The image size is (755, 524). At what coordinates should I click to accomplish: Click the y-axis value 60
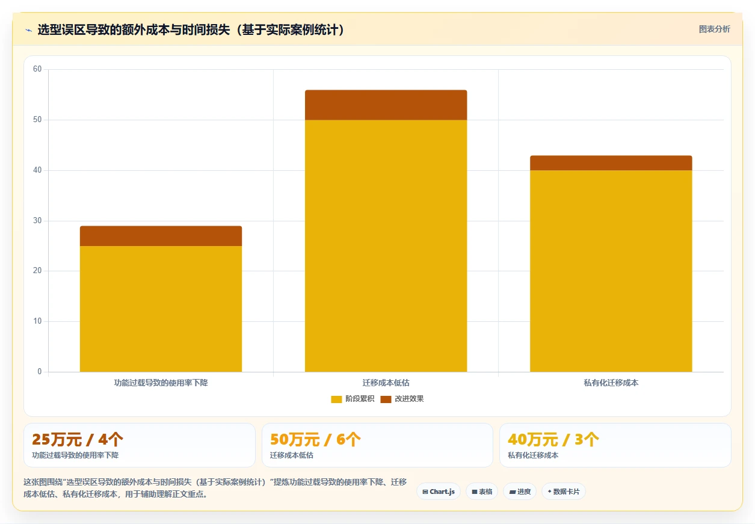point(37,69)
